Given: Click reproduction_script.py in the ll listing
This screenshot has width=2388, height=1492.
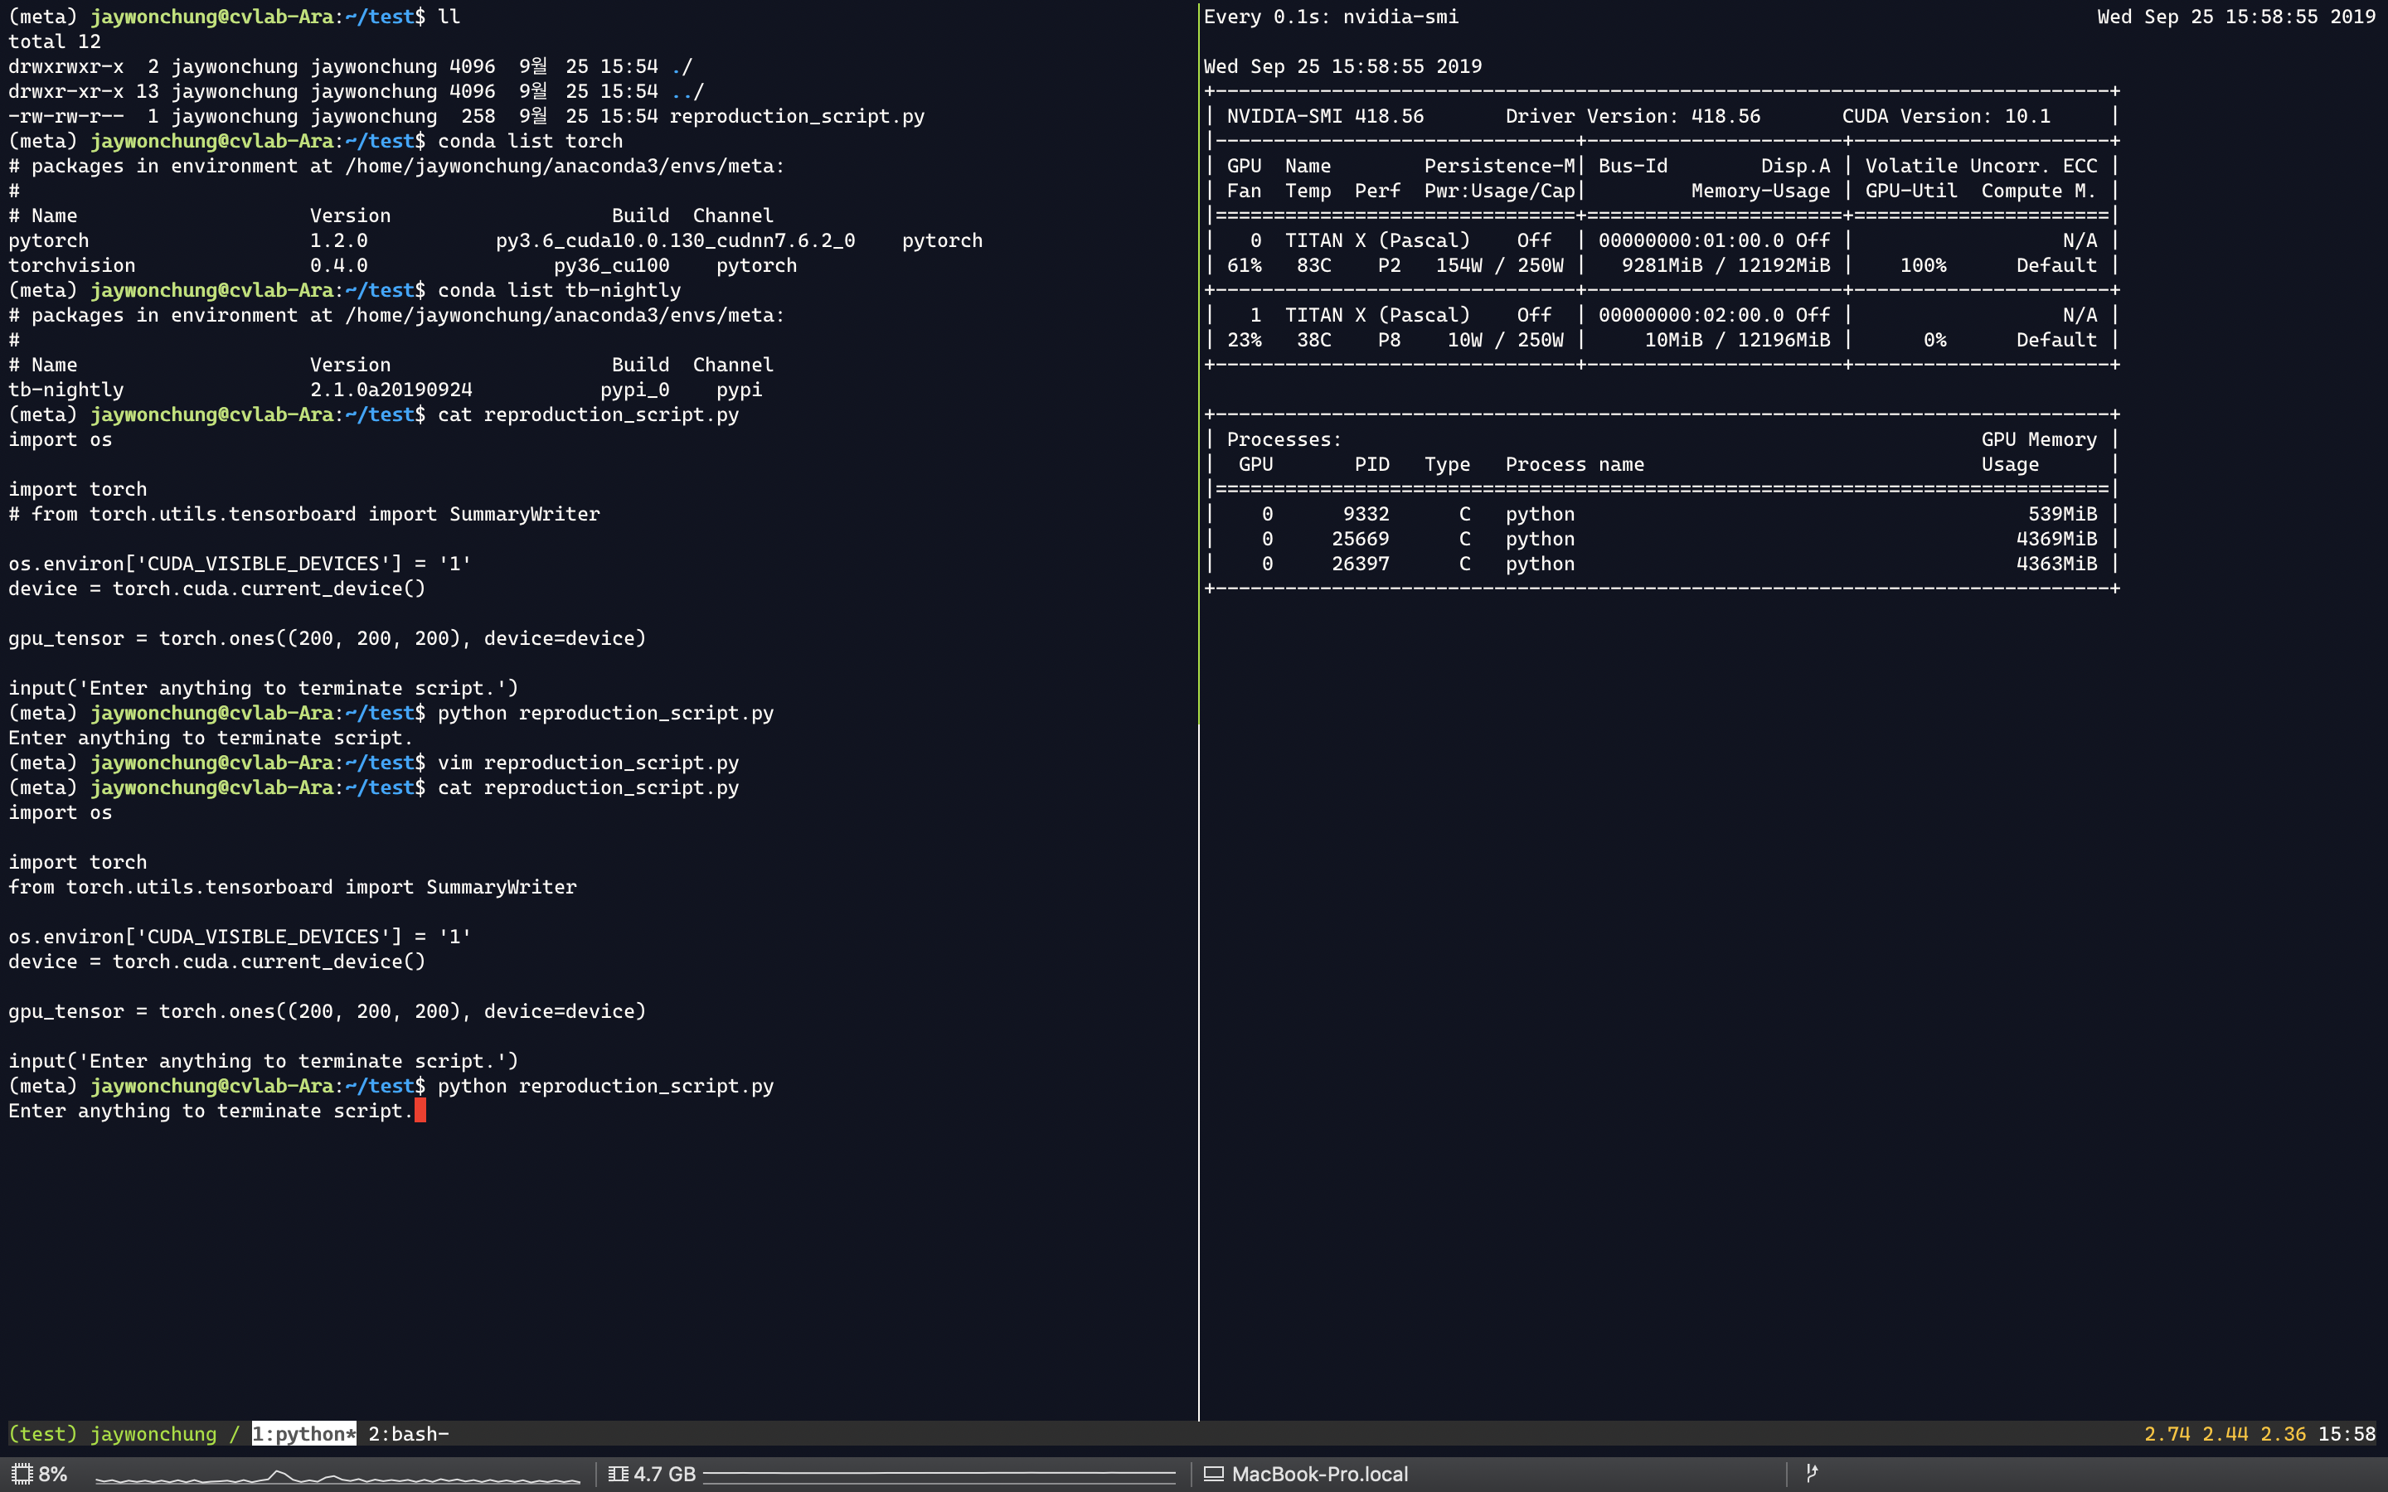Looking at the screenshot, I should (798, 116).
